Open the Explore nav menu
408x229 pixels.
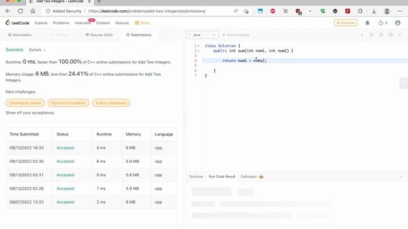pos(41,23)
